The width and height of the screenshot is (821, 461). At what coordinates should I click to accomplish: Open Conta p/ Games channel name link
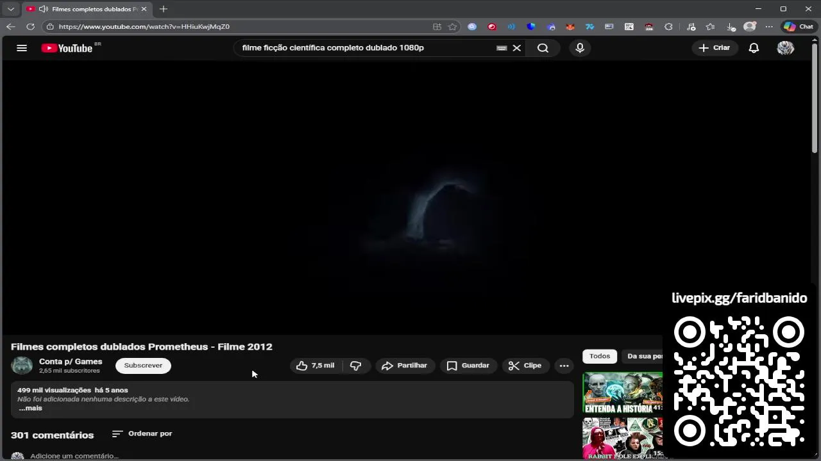click(x=71, y=362)
